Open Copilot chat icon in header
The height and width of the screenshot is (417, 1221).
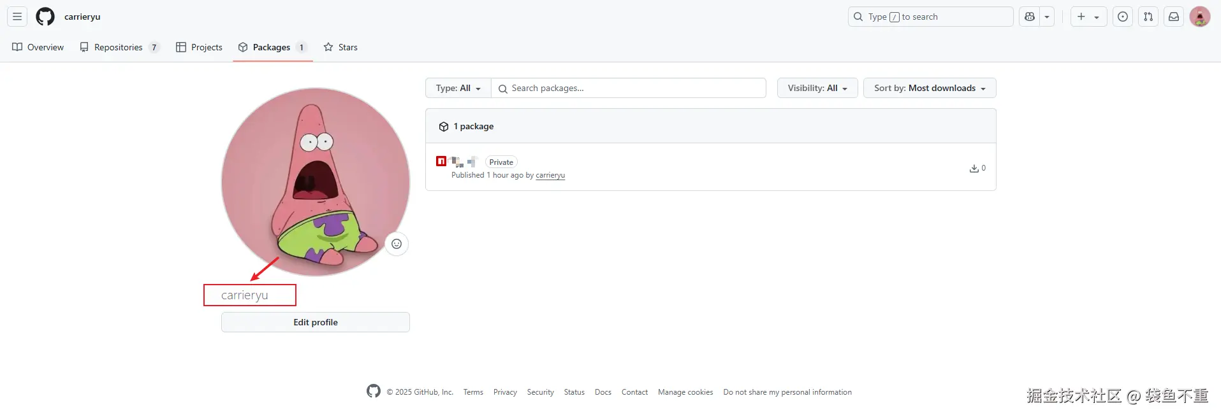click(1030, 17)
